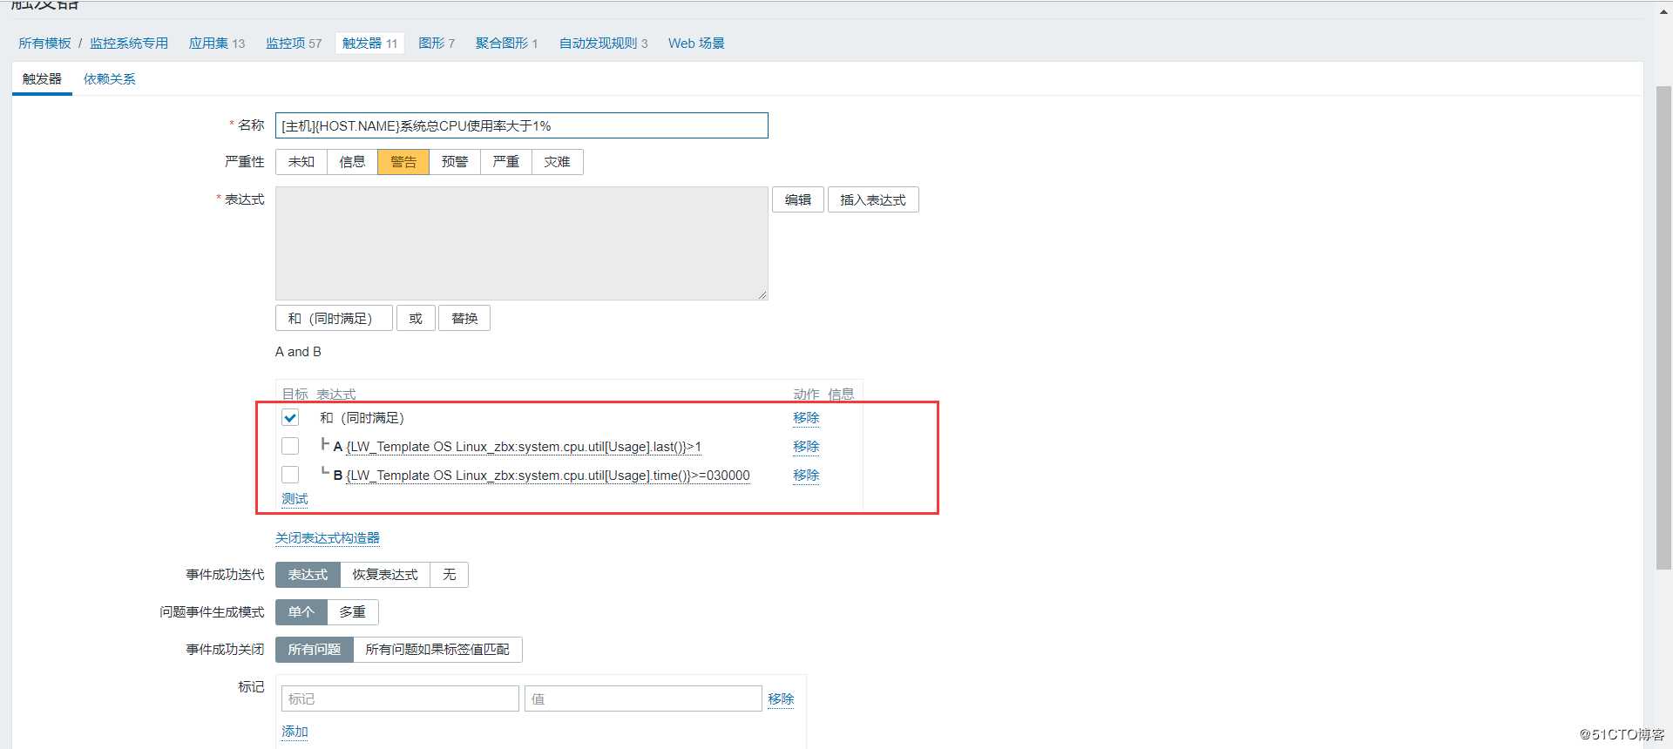Click the 和 (同时满足) button

click(334, 319)
